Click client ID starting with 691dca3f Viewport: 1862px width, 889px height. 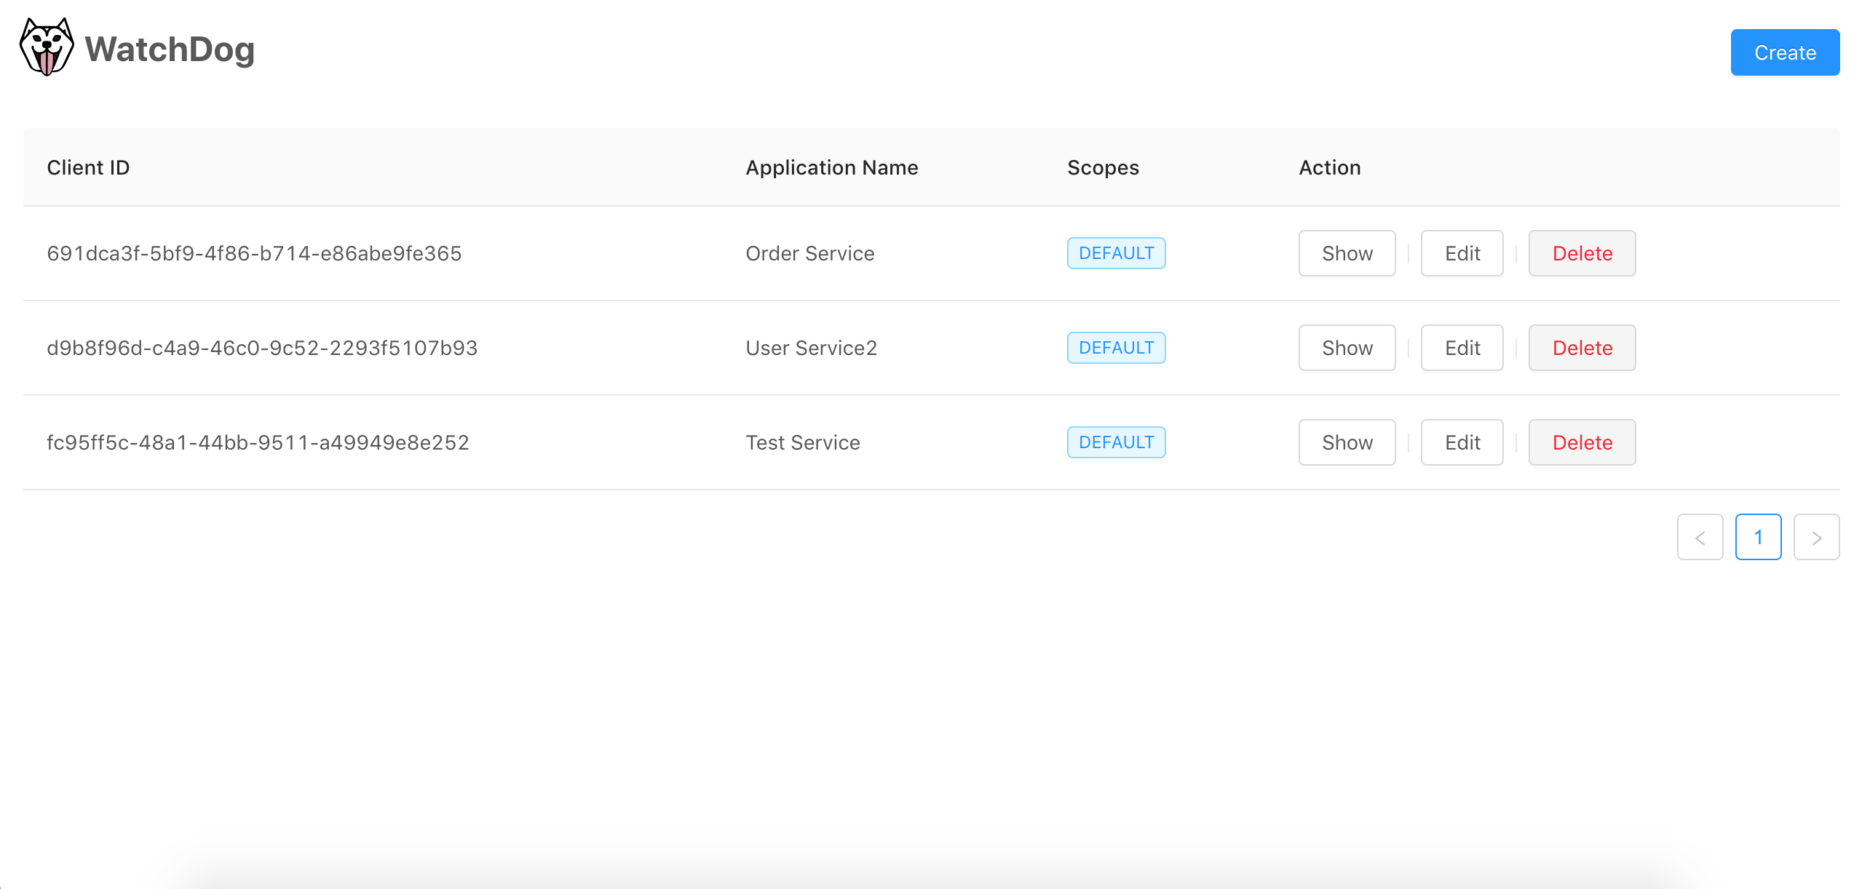tap(254, 253)
